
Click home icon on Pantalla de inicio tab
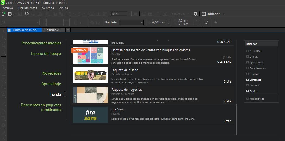[9, 30]
